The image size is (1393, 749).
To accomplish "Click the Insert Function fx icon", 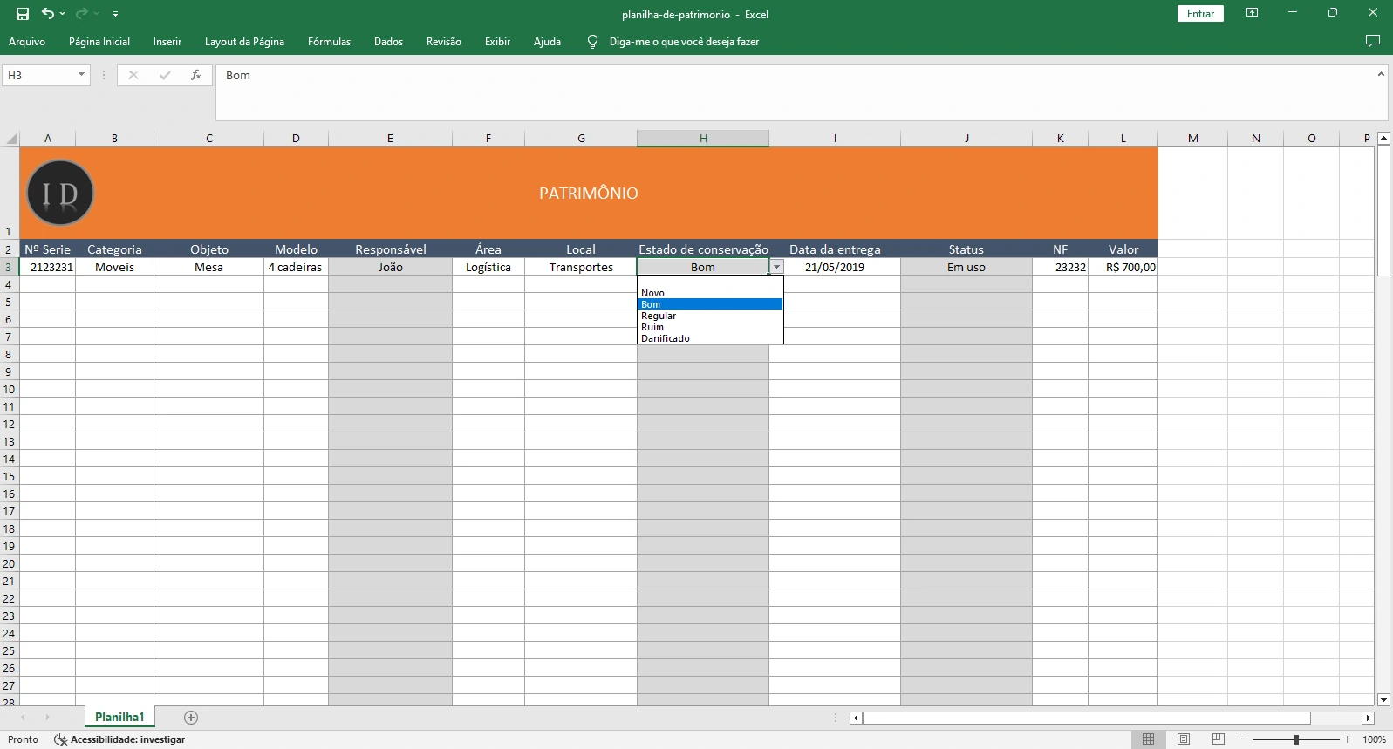I will point(196,76).
